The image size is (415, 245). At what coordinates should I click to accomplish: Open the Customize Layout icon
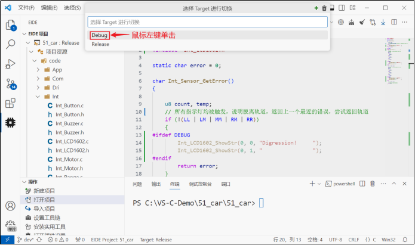352,8
